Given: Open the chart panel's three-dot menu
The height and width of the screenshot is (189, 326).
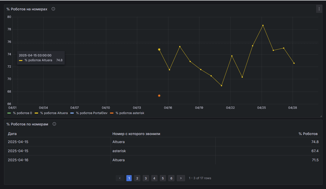Looking at the screenshot, I should pyautogui.click(x=319, y=9).
